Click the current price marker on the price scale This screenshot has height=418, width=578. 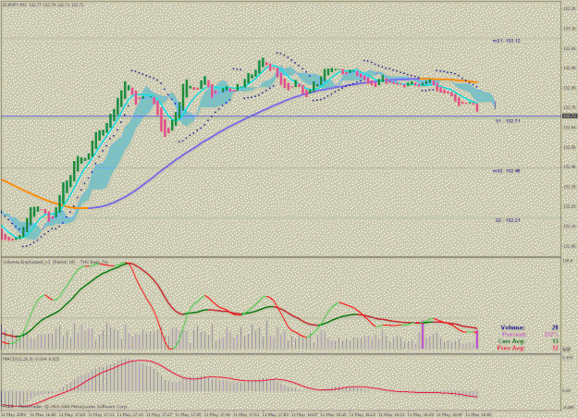(x=570, y=117)
